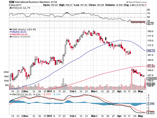Click the Close 153.55 header value
The width and height of the screenshot is (157, 118).
(96, 5)
